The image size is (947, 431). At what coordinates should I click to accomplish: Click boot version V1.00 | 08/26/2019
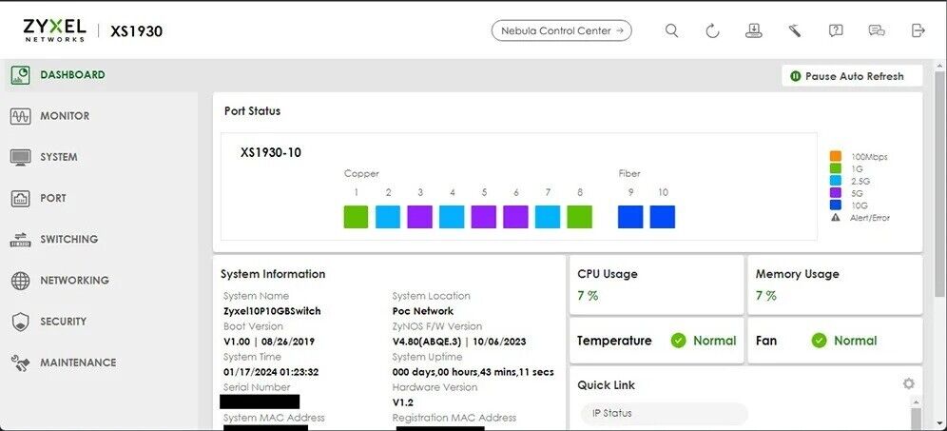[269, 342]
